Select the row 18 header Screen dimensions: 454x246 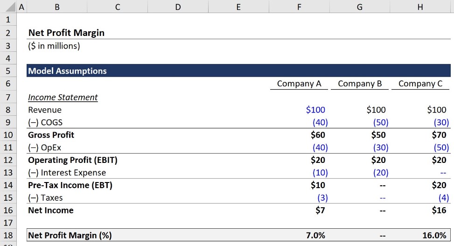click(x=8, y=235)
